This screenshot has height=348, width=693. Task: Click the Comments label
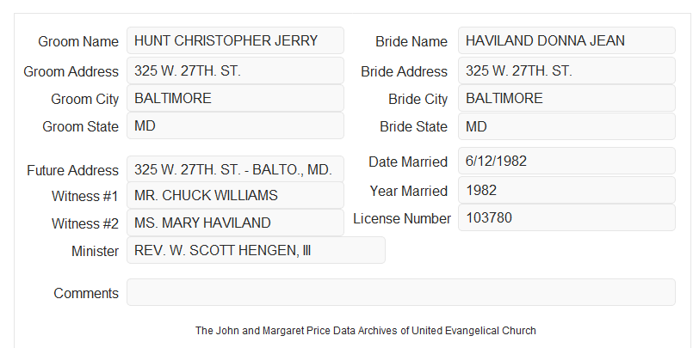86,293
